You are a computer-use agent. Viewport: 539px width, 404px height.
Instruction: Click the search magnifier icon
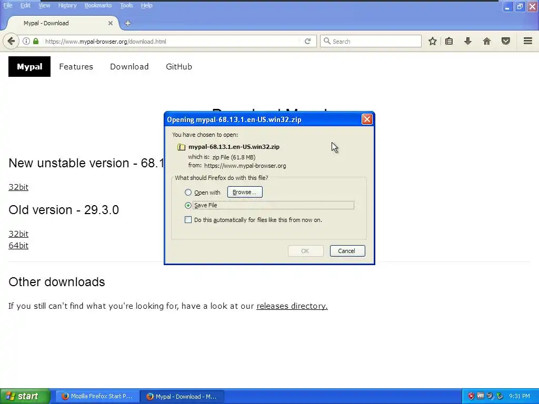pos(327,41)
